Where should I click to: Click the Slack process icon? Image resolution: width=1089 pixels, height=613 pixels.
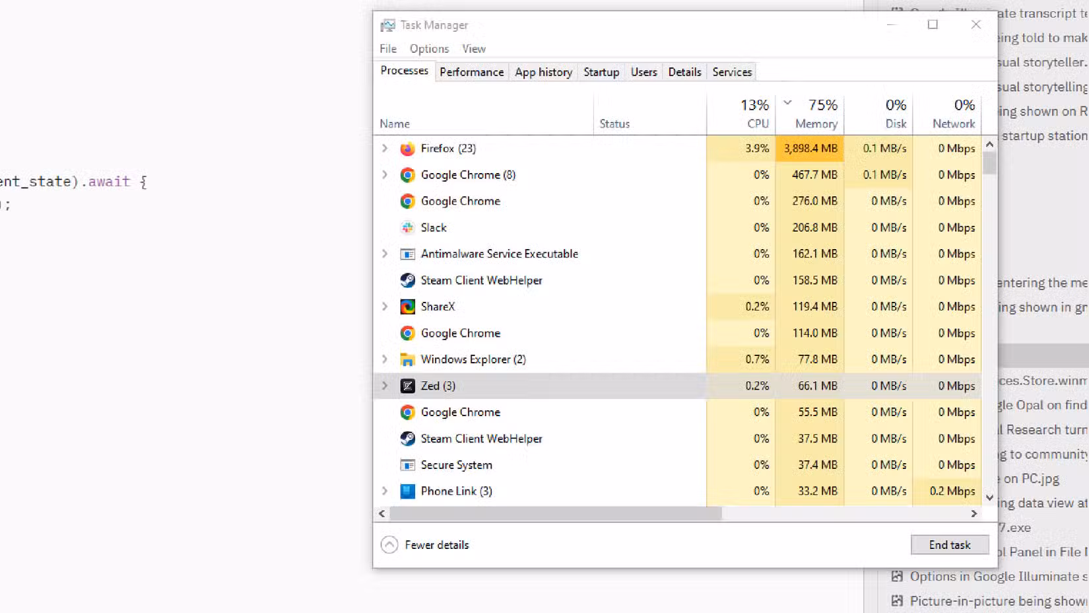coord(407,228)
